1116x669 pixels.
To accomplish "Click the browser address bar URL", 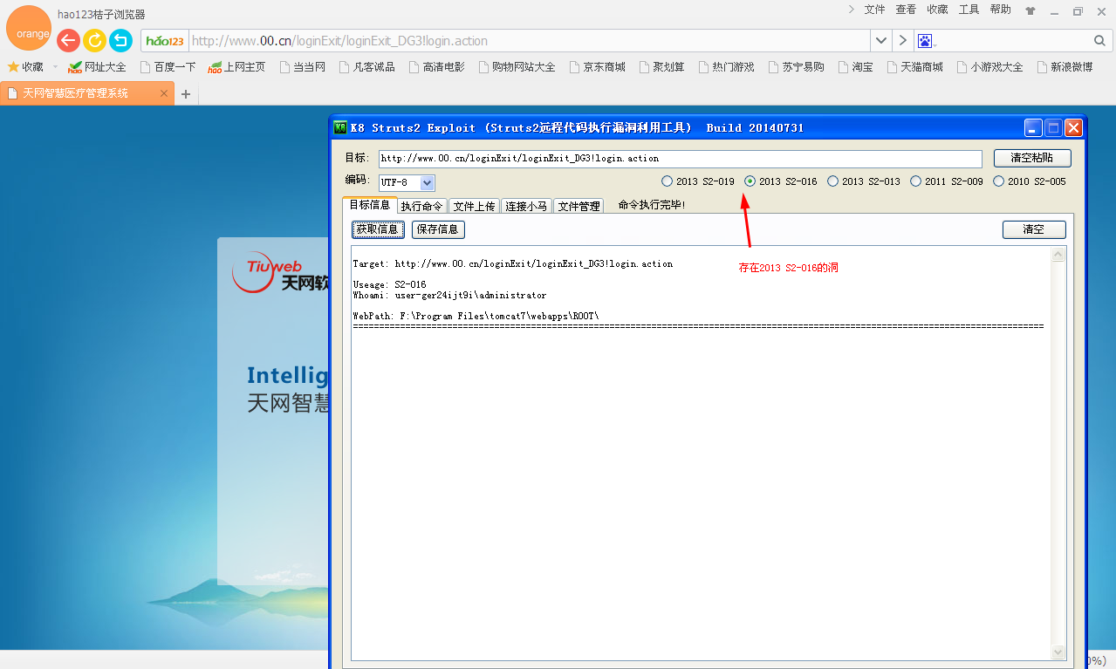I will point(530,41).
